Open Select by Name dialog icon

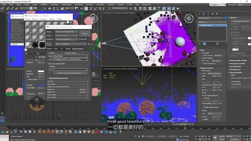point(35,9)
